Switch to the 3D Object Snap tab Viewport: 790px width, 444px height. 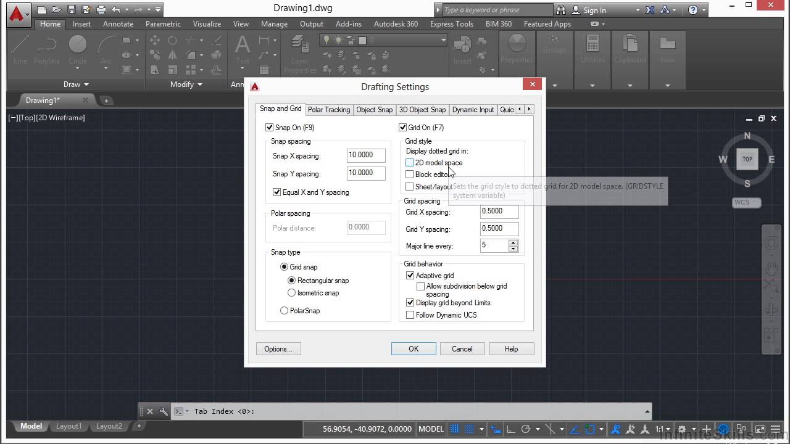point(422,110)
